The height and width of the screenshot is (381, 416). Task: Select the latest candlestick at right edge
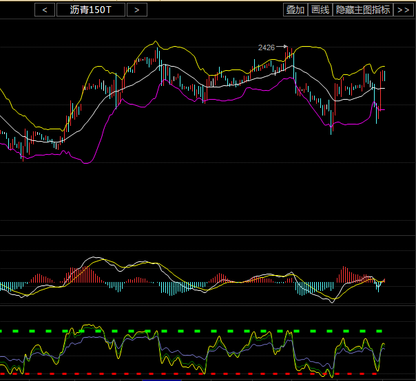pyautogui.click(x=384, y=76)
